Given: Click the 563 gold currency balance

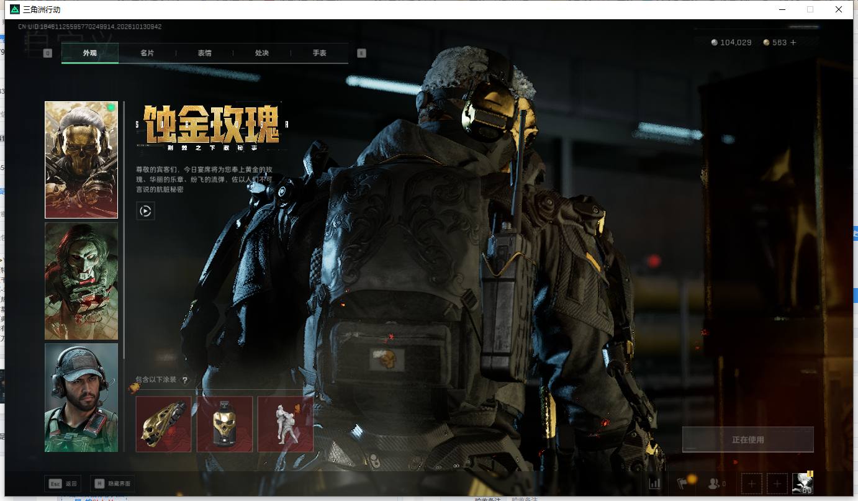Looking at the screenshot, I should [x=775, y=43].
